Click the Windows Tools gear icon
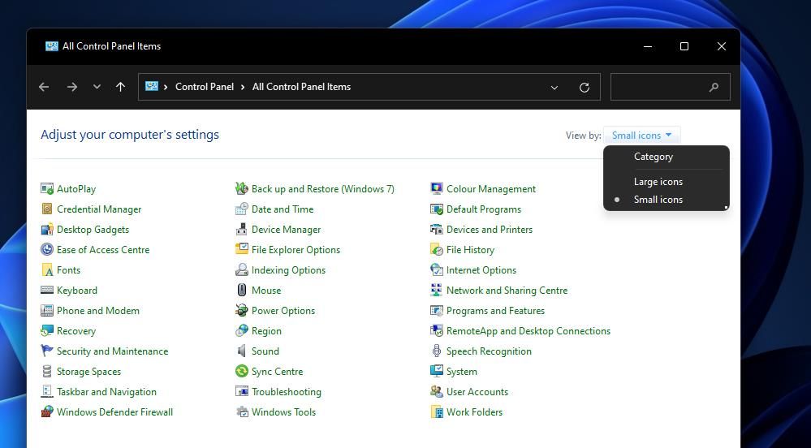Screen dimensions: 811x448 pyautogui.click(x=242, y=411)
